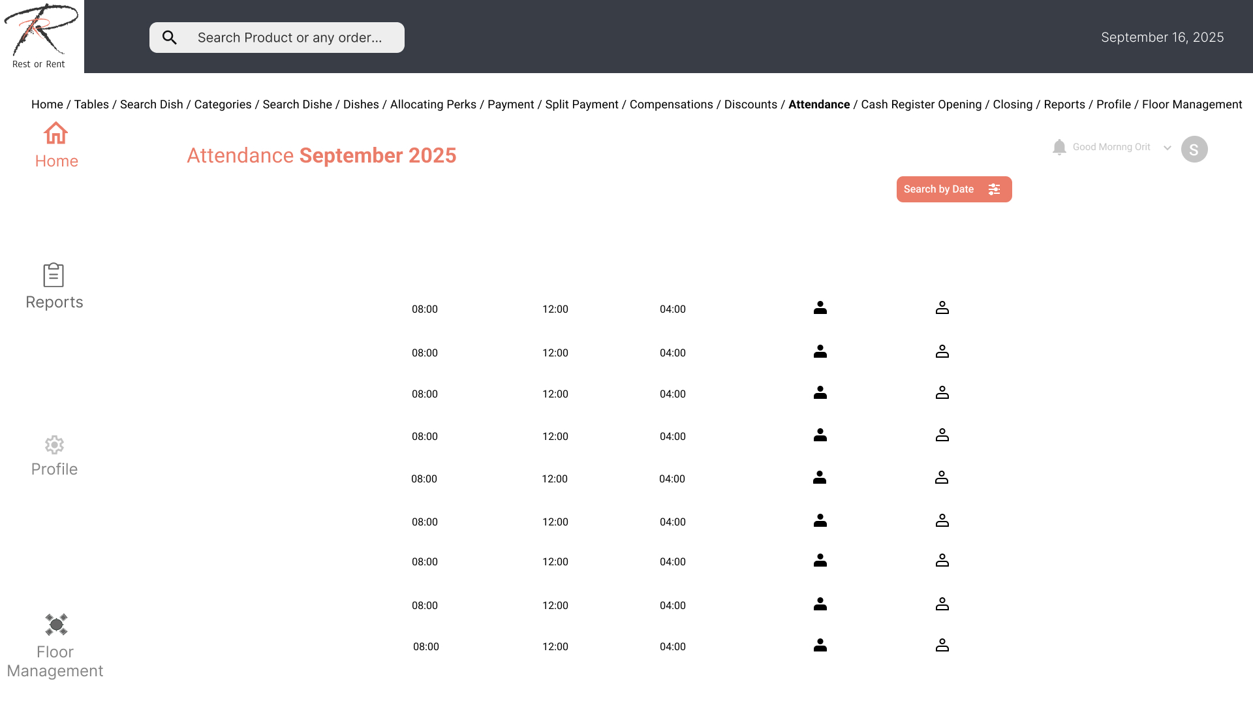Image resolution: width=1253 pixels, height=705 pixels.
Task: Click the magnifier search icon
Action: coord(170,38)
